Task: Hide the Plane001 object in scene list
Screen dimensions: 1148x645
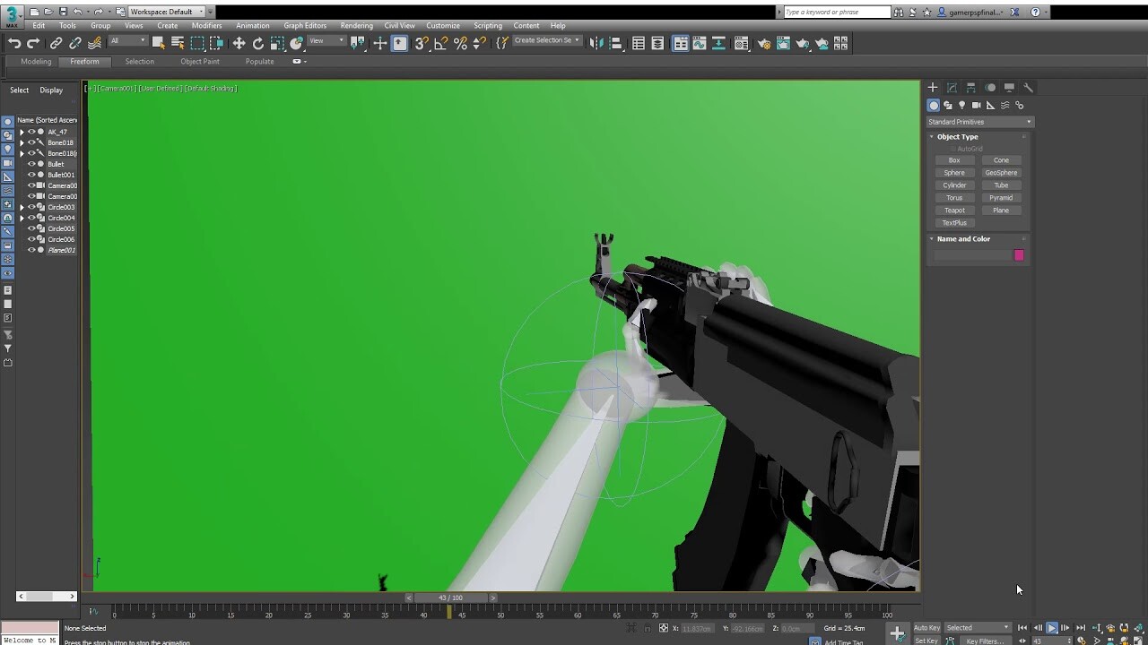Action: pyautogui.click(x=32, y=250)
